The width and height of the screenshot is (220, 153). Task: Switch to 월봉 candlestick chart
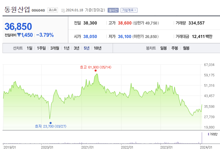pyautogui.click(x=186, y=48)
